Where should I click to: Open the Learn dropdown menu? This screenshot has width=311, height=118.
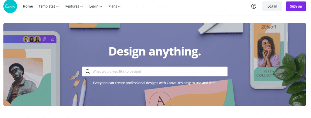point(96,6)
